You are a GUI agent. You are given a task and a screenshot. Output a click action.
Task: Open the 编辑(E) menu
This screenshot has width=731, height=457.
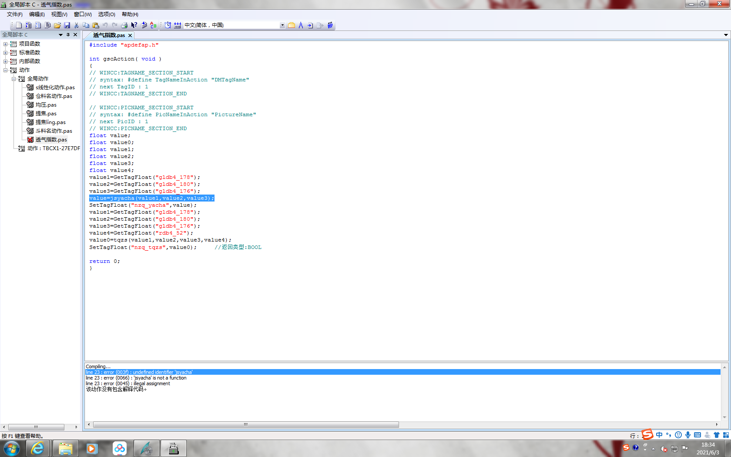tap(37, 14)
